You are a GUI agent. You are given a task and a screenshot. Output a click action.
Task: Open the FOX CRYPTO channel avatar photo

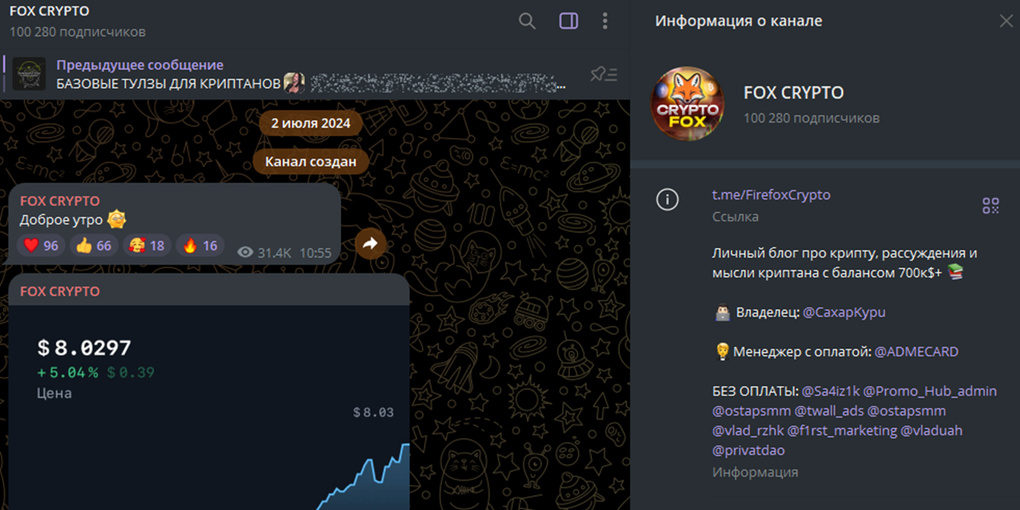(689, 103)
